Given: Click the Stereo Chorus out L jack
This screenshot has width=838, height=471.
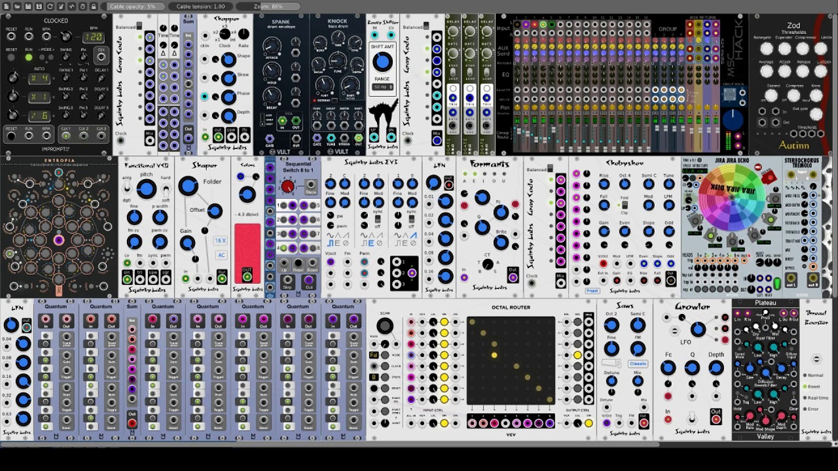Looking at the screenshot, I should coord(792,279).
